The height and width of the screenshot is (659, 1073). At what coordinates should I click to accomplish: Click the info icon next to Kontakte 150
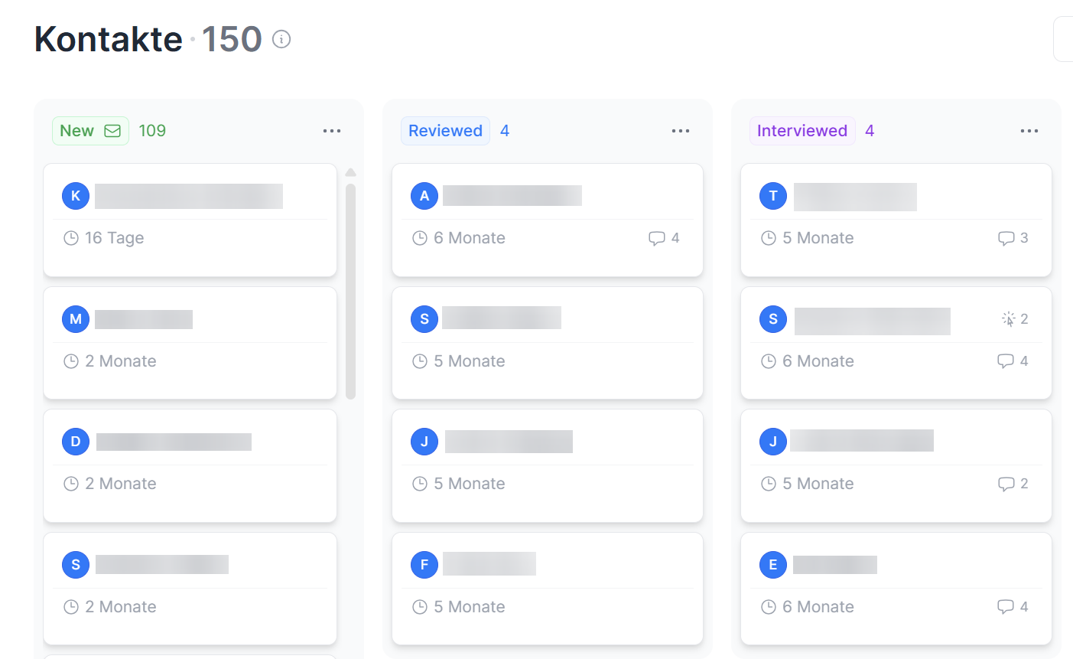click(x=281, y=39)
